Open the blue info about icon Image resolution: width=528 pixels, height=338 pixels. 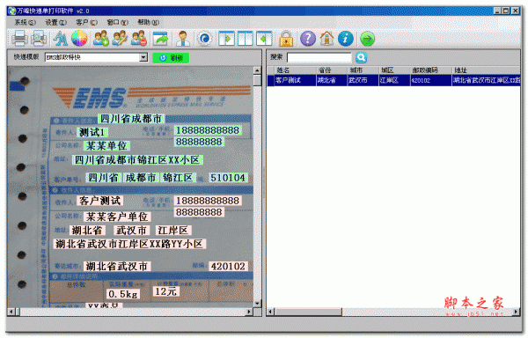click(346, 39)
